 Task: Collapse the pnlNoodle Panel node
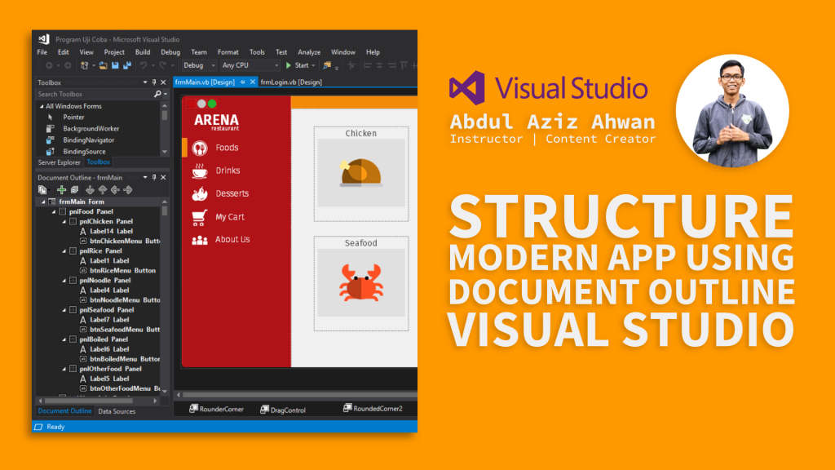pyautogui.click(x=64, y=281)
